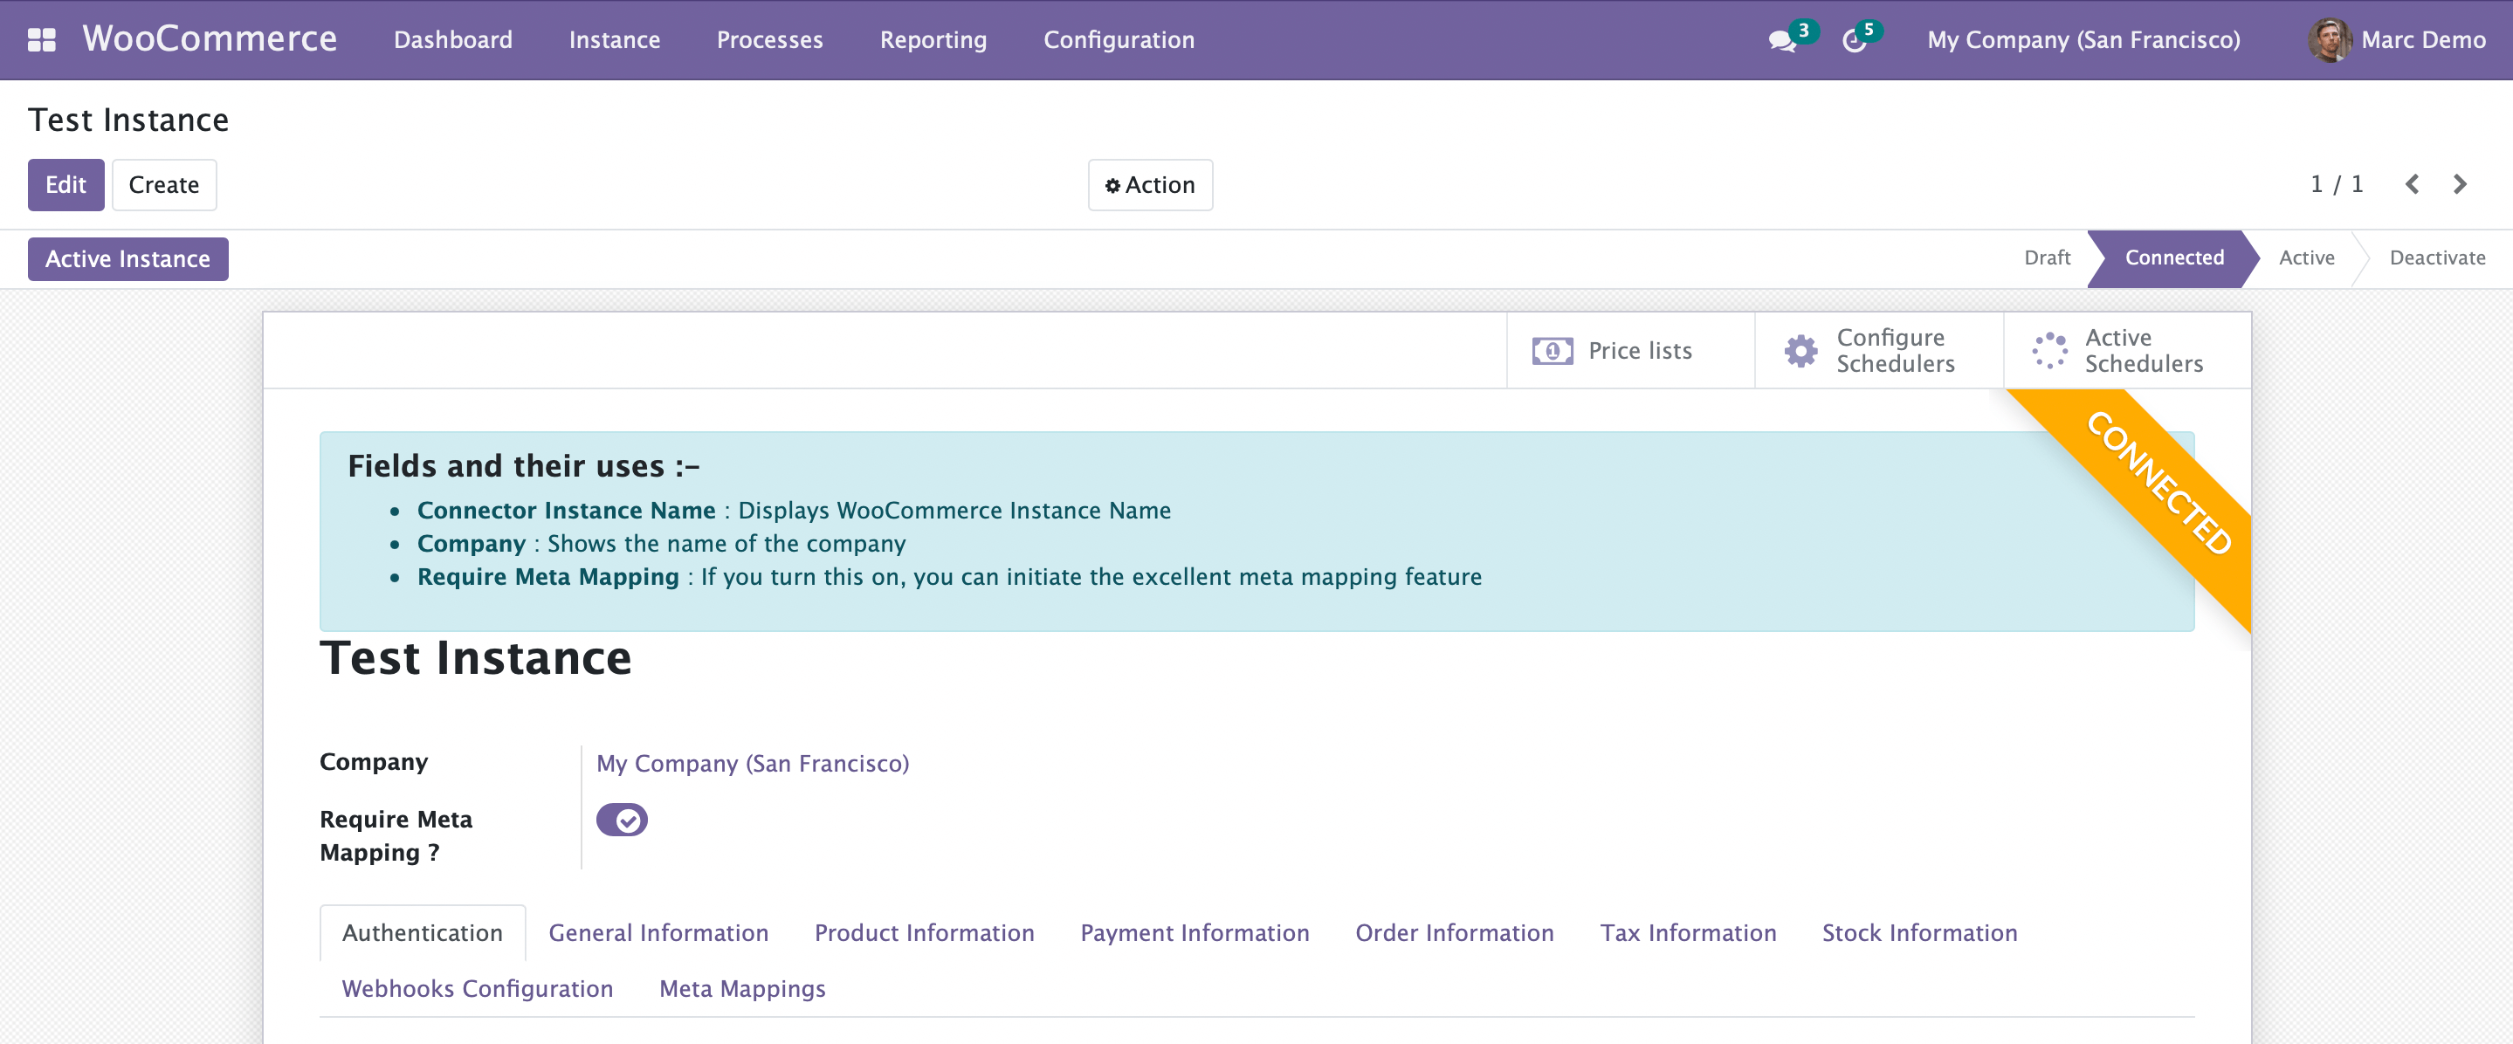The height and width of the screenshot is (1044, 2513).
Task: Open the apps grid menu icon
Action: click(41, 40)
